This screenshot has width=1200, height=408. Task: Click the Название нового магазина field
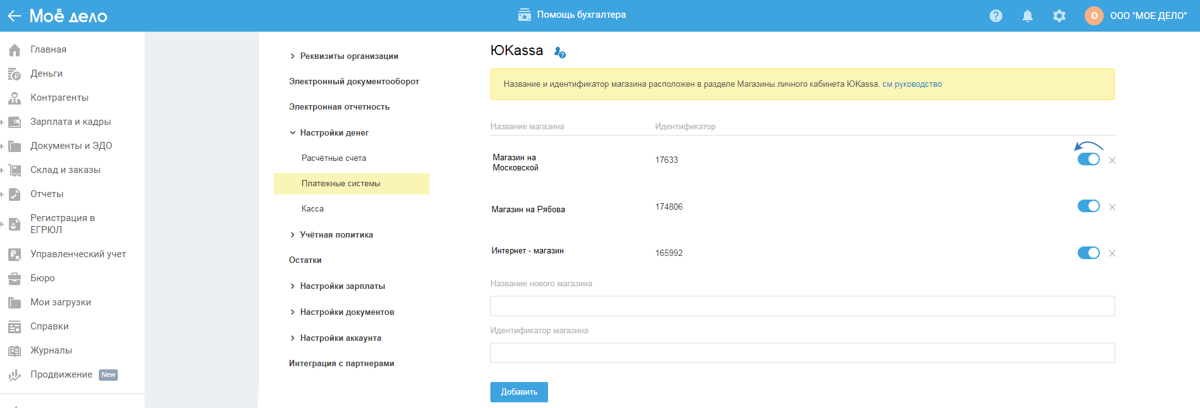[801, 306]
